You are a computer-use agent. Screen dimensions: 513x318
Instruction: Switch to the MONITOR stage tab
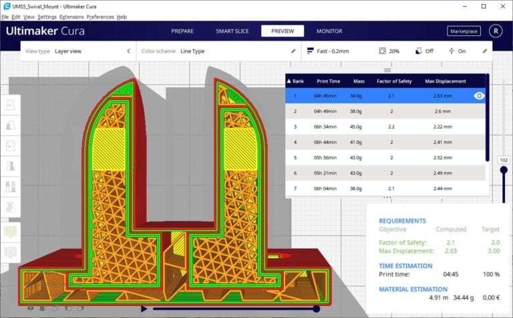(329, 31)
